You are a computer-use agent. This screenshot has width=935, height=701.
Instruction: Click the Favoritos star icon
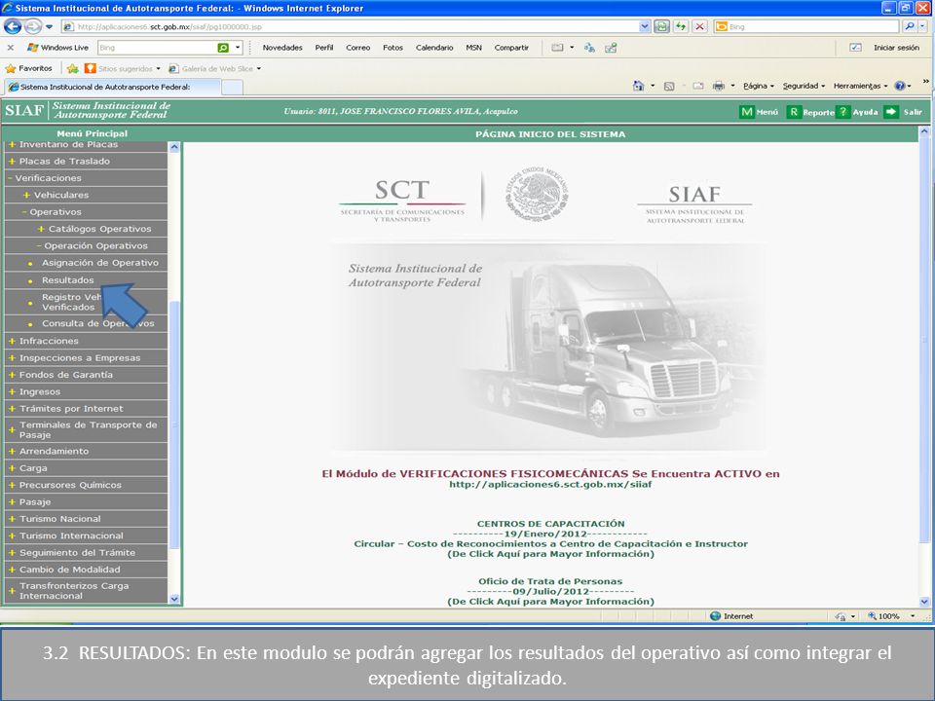[x=10, y=68]
